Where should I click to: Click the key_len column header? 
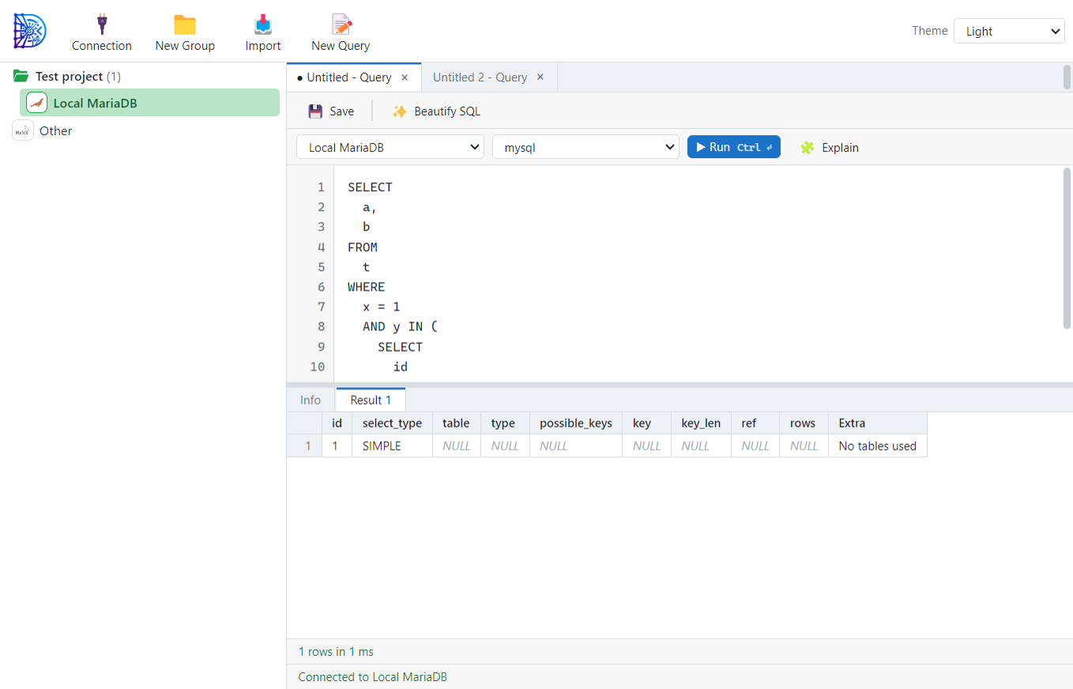[701, 423]
